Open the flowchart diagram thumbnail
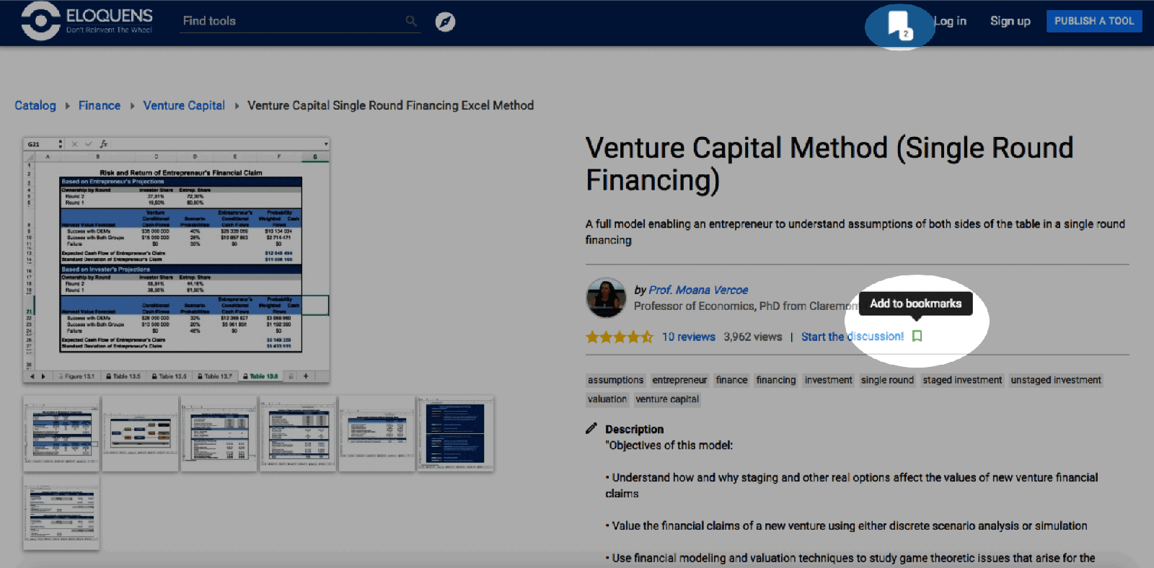1154x568 pixels. click(x=140, y=433)
